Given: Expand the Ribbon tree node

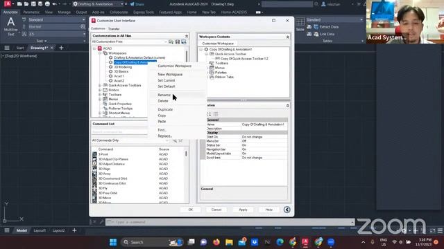Looking at the screenshot, I should click(100, 90).
